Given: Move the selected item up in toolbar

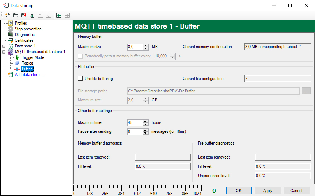Looking at the screenshot, I should coord(40,15).
